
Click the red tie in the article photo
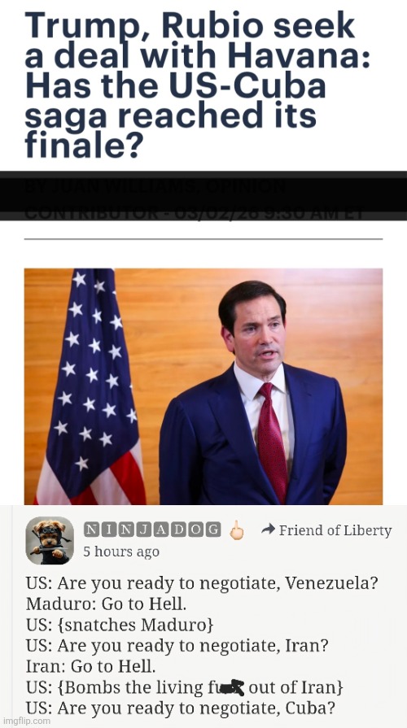coord(274,442)
